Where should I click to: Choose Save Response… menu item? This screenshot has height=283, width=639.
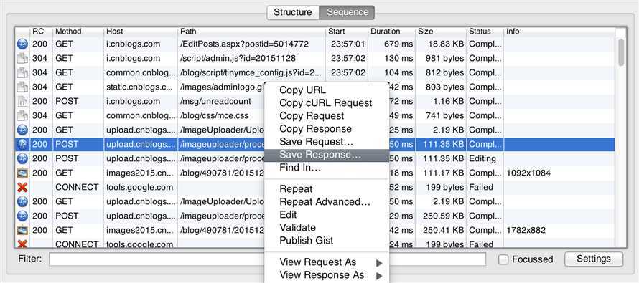tap(327, 155)
